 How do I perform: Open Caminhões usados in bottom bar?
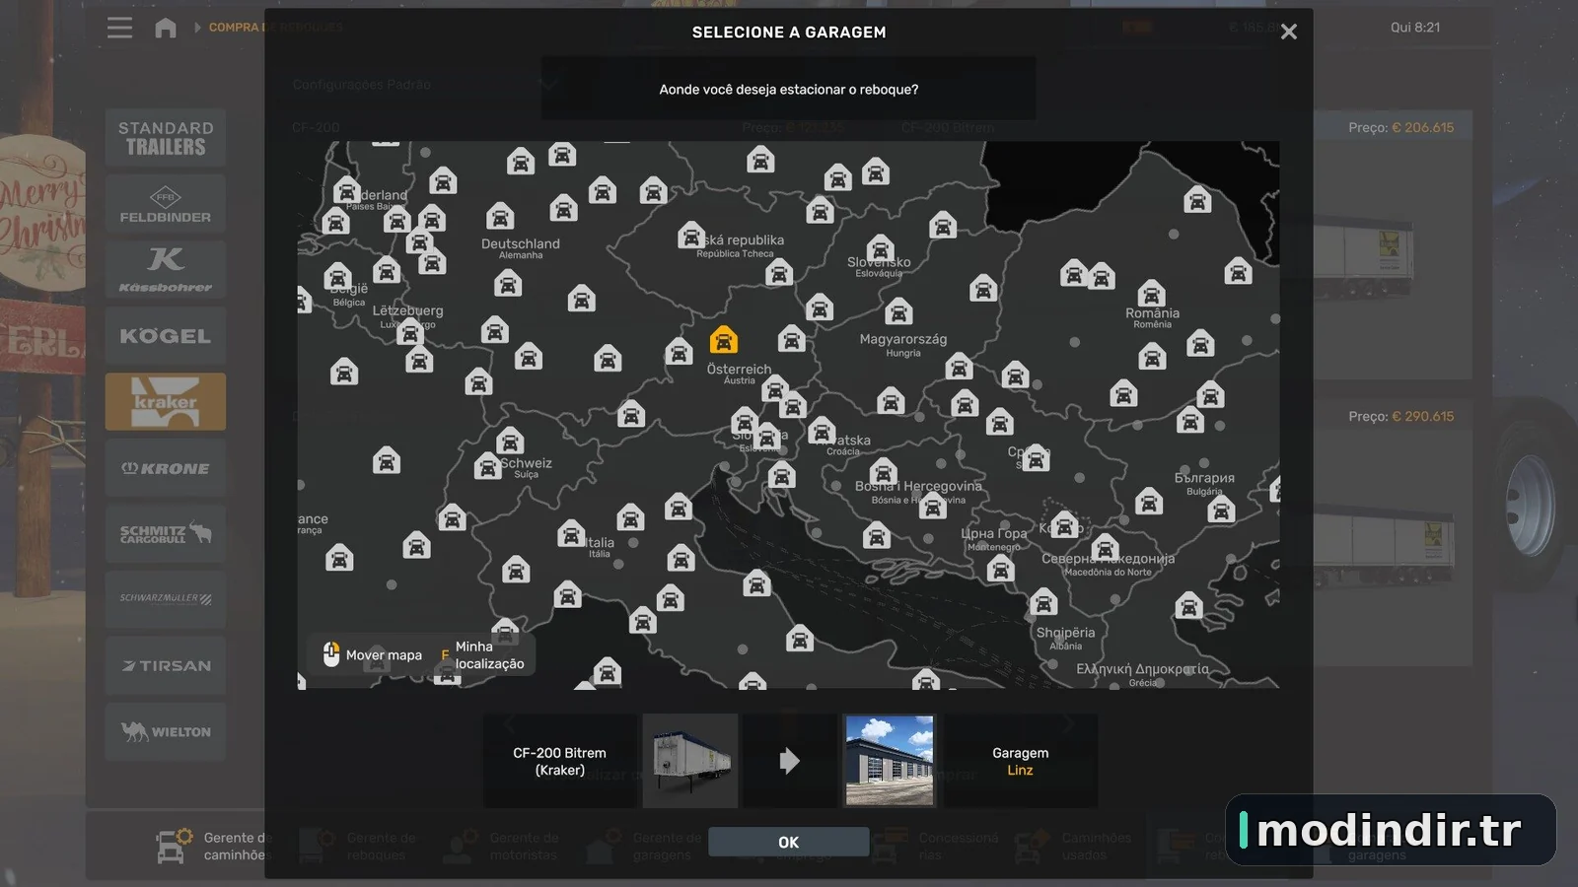coord(1072,846)
